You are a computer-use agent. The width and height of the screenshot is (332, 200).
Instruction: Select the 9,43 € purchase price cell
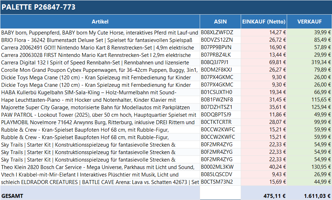pos(264,174)
